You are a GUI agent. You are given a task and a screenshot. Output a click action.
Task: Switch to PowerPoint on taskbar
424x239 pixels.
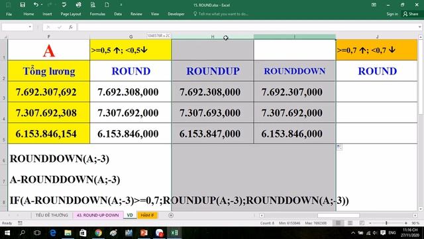pyautogui.click(x=144, y=233)
